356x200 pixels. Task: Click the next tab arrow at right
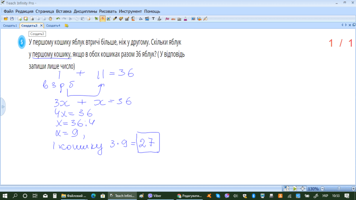coord(346,25)
